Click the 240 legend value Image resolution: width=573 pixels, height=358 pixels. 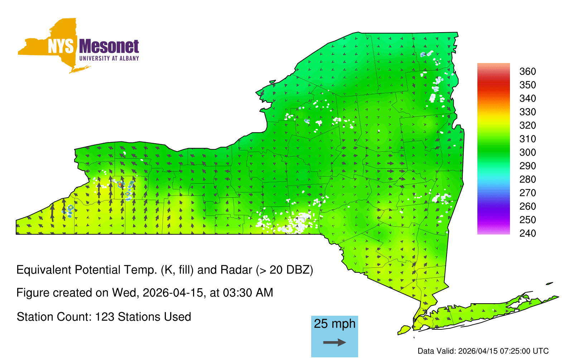pyautogui.click(x=528, y=233)
